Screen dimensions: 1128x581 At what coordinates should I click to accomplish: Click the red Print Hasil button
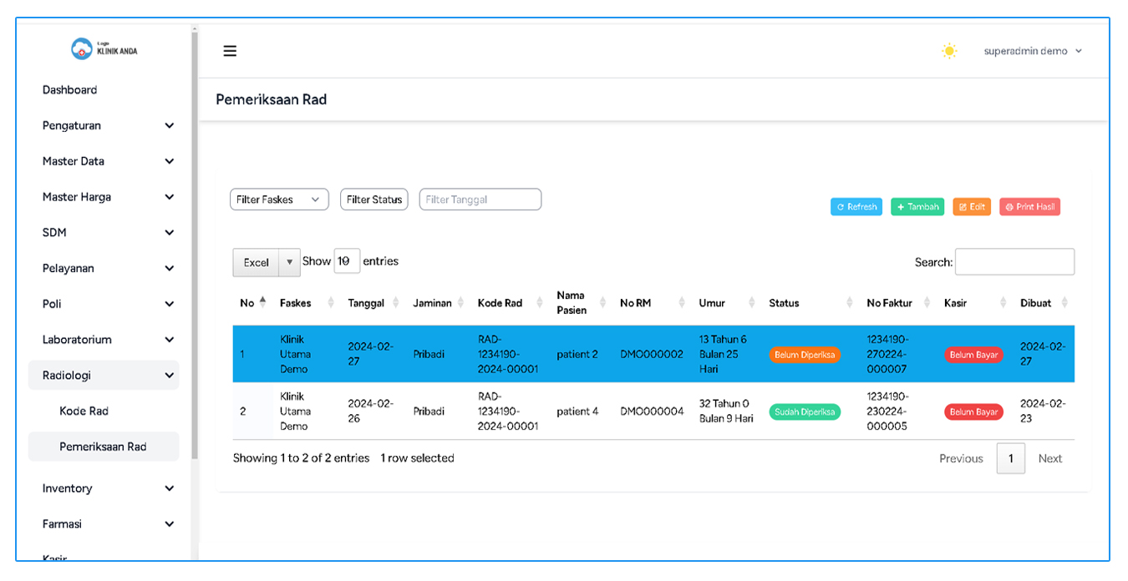coord(1029,207)
